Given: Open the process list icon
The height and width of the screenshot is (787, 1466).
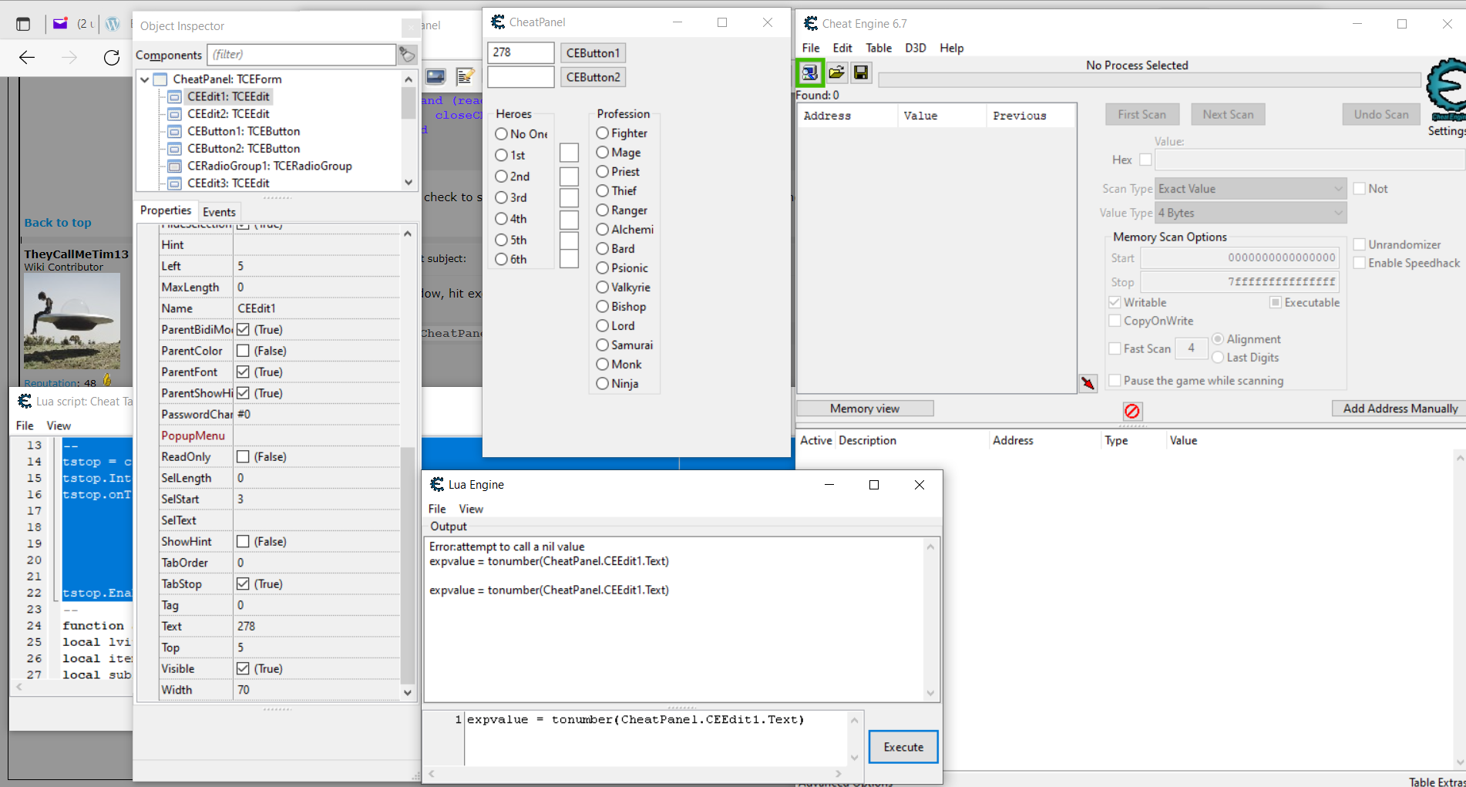Looking at the screenshot, I should (x=809, y=73).
